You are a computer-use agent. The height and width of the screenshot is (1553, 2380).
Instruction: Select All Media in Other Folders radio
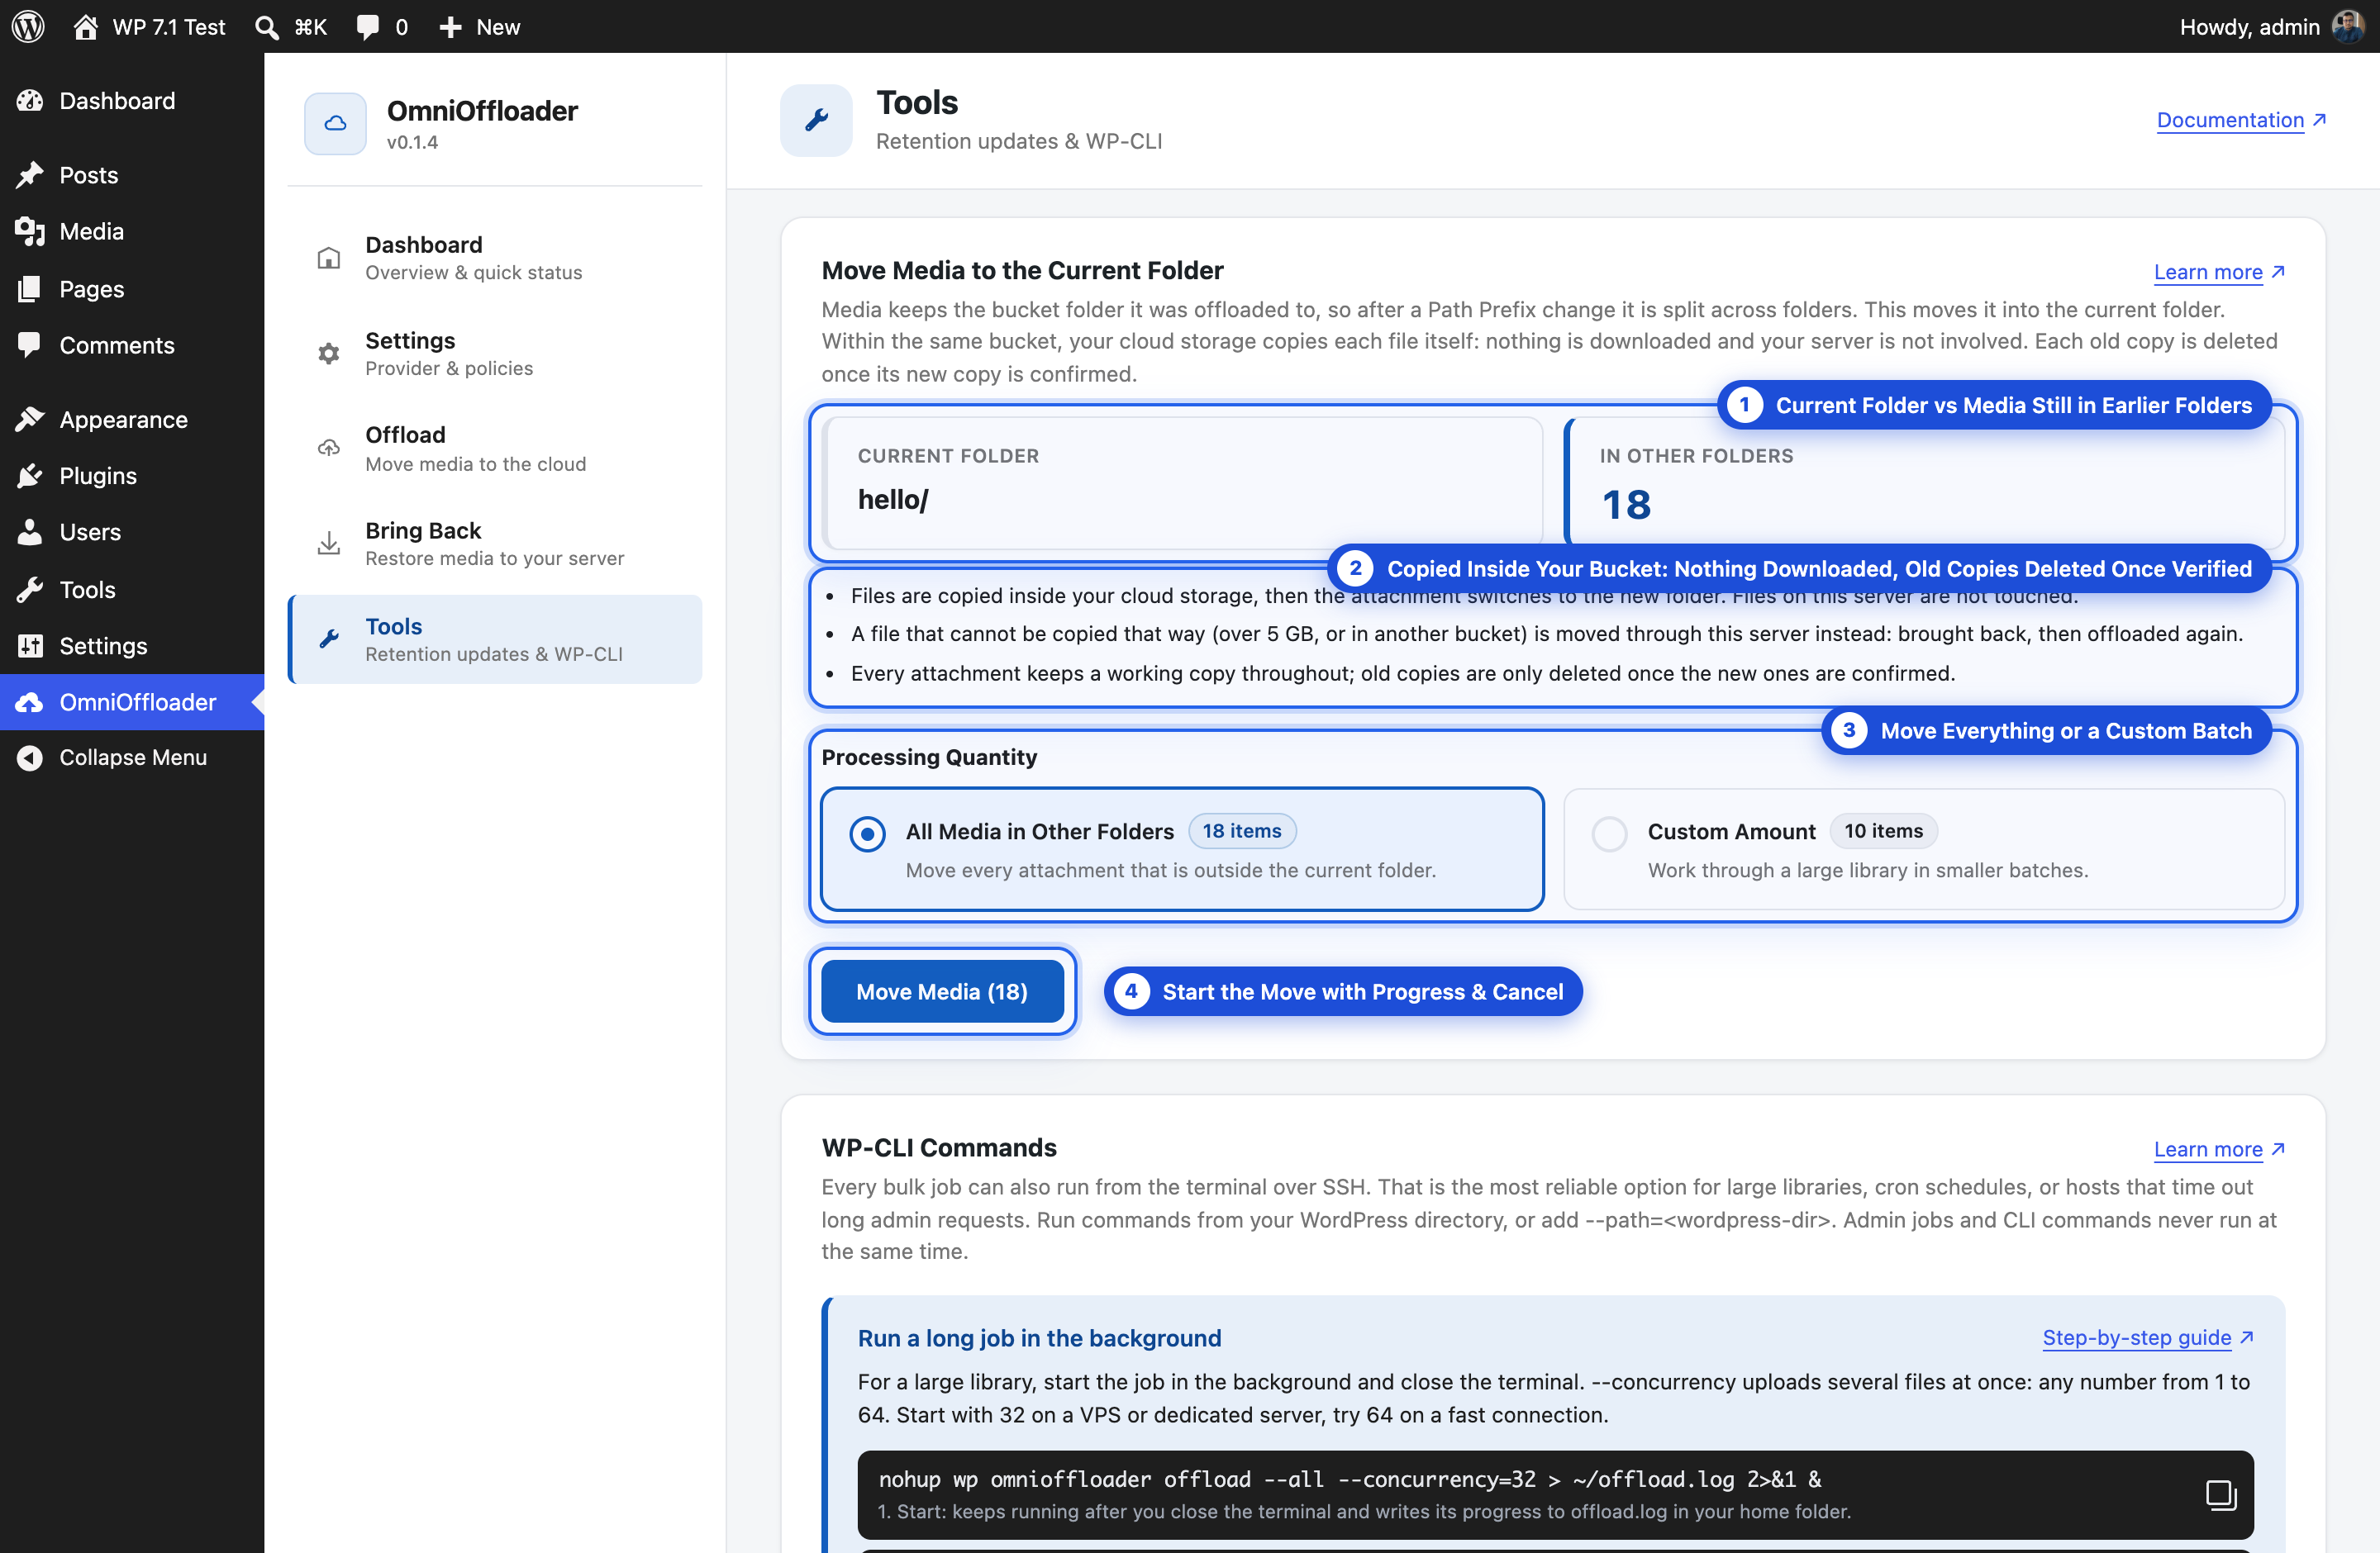pos(867,833)
